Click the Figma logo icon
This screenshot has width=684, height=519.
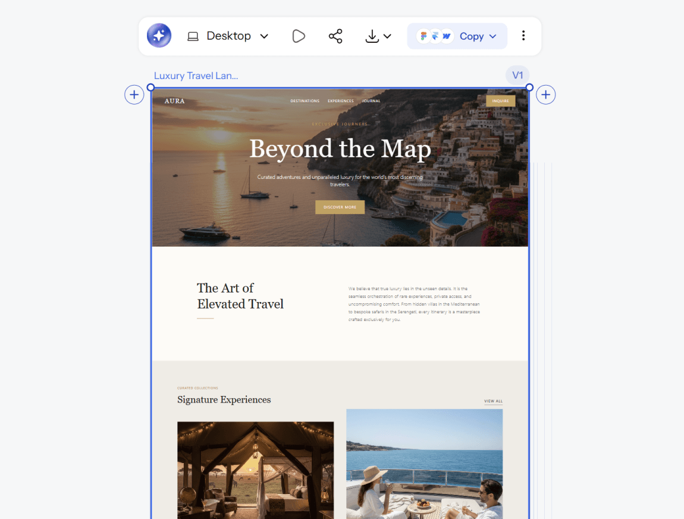click(x=423, y=36)
